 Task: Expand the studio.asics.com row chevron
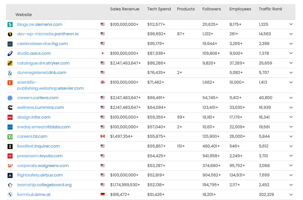pyautogui.click(x=291, y=53)
